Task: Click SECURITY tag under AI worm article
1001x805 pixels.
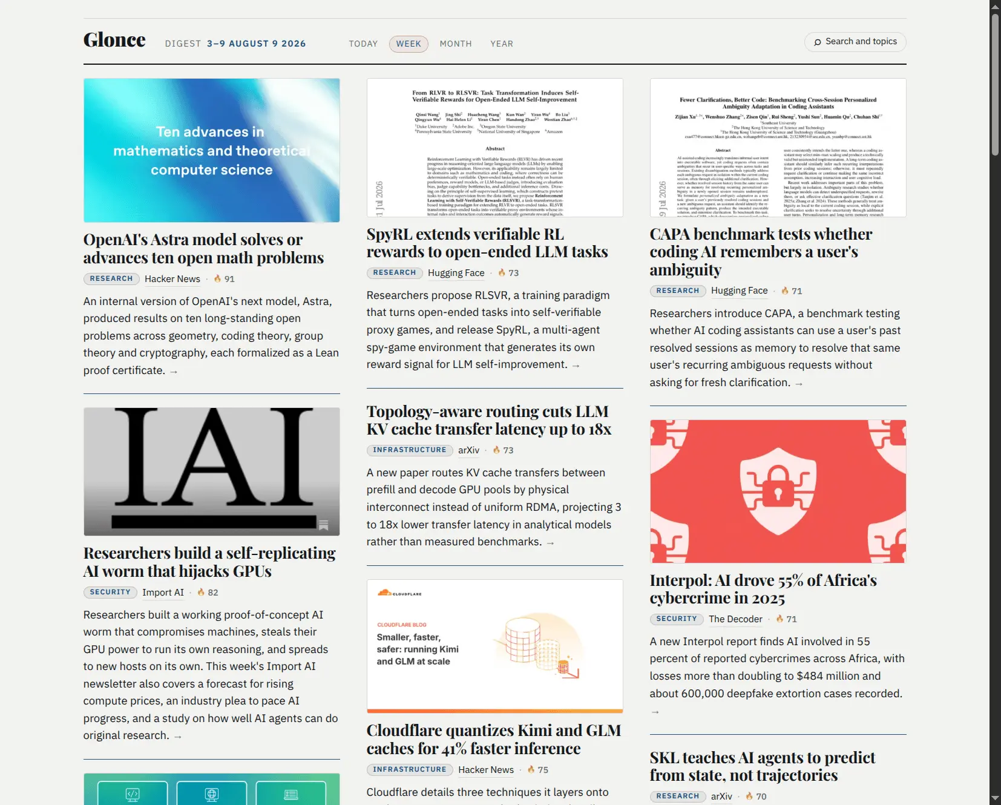Action: [x=110, y=593]
